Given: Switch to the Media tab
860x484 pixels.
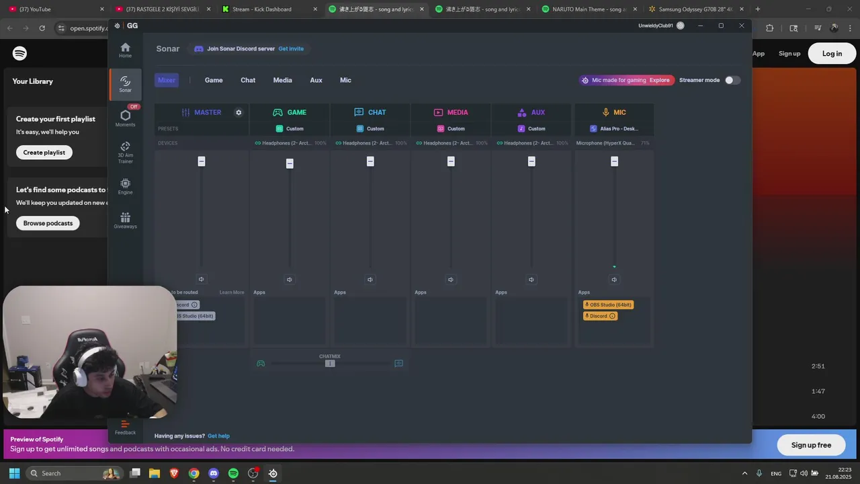Looking at the screenshot, I should pos(282,80).
